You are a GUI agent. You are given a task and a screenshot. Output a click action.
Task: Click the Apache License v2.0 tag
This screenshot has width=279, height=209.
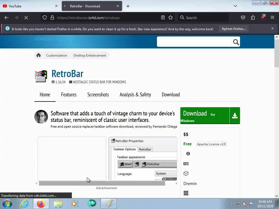[x=211, y=144]
